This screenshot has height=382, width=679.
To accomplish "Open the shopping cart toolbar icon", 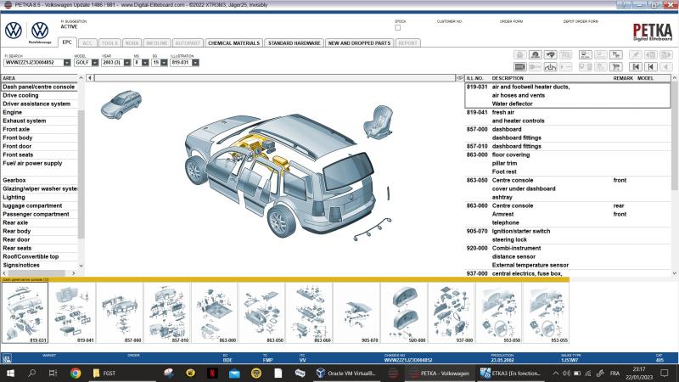I will click(616, 67).
